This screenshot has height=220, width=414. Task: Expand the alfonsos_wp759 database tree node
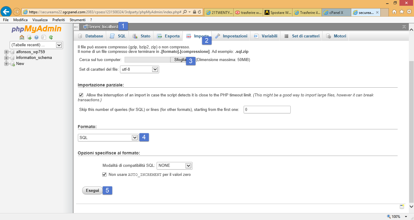pyautogui.click(x=6, y=52)
